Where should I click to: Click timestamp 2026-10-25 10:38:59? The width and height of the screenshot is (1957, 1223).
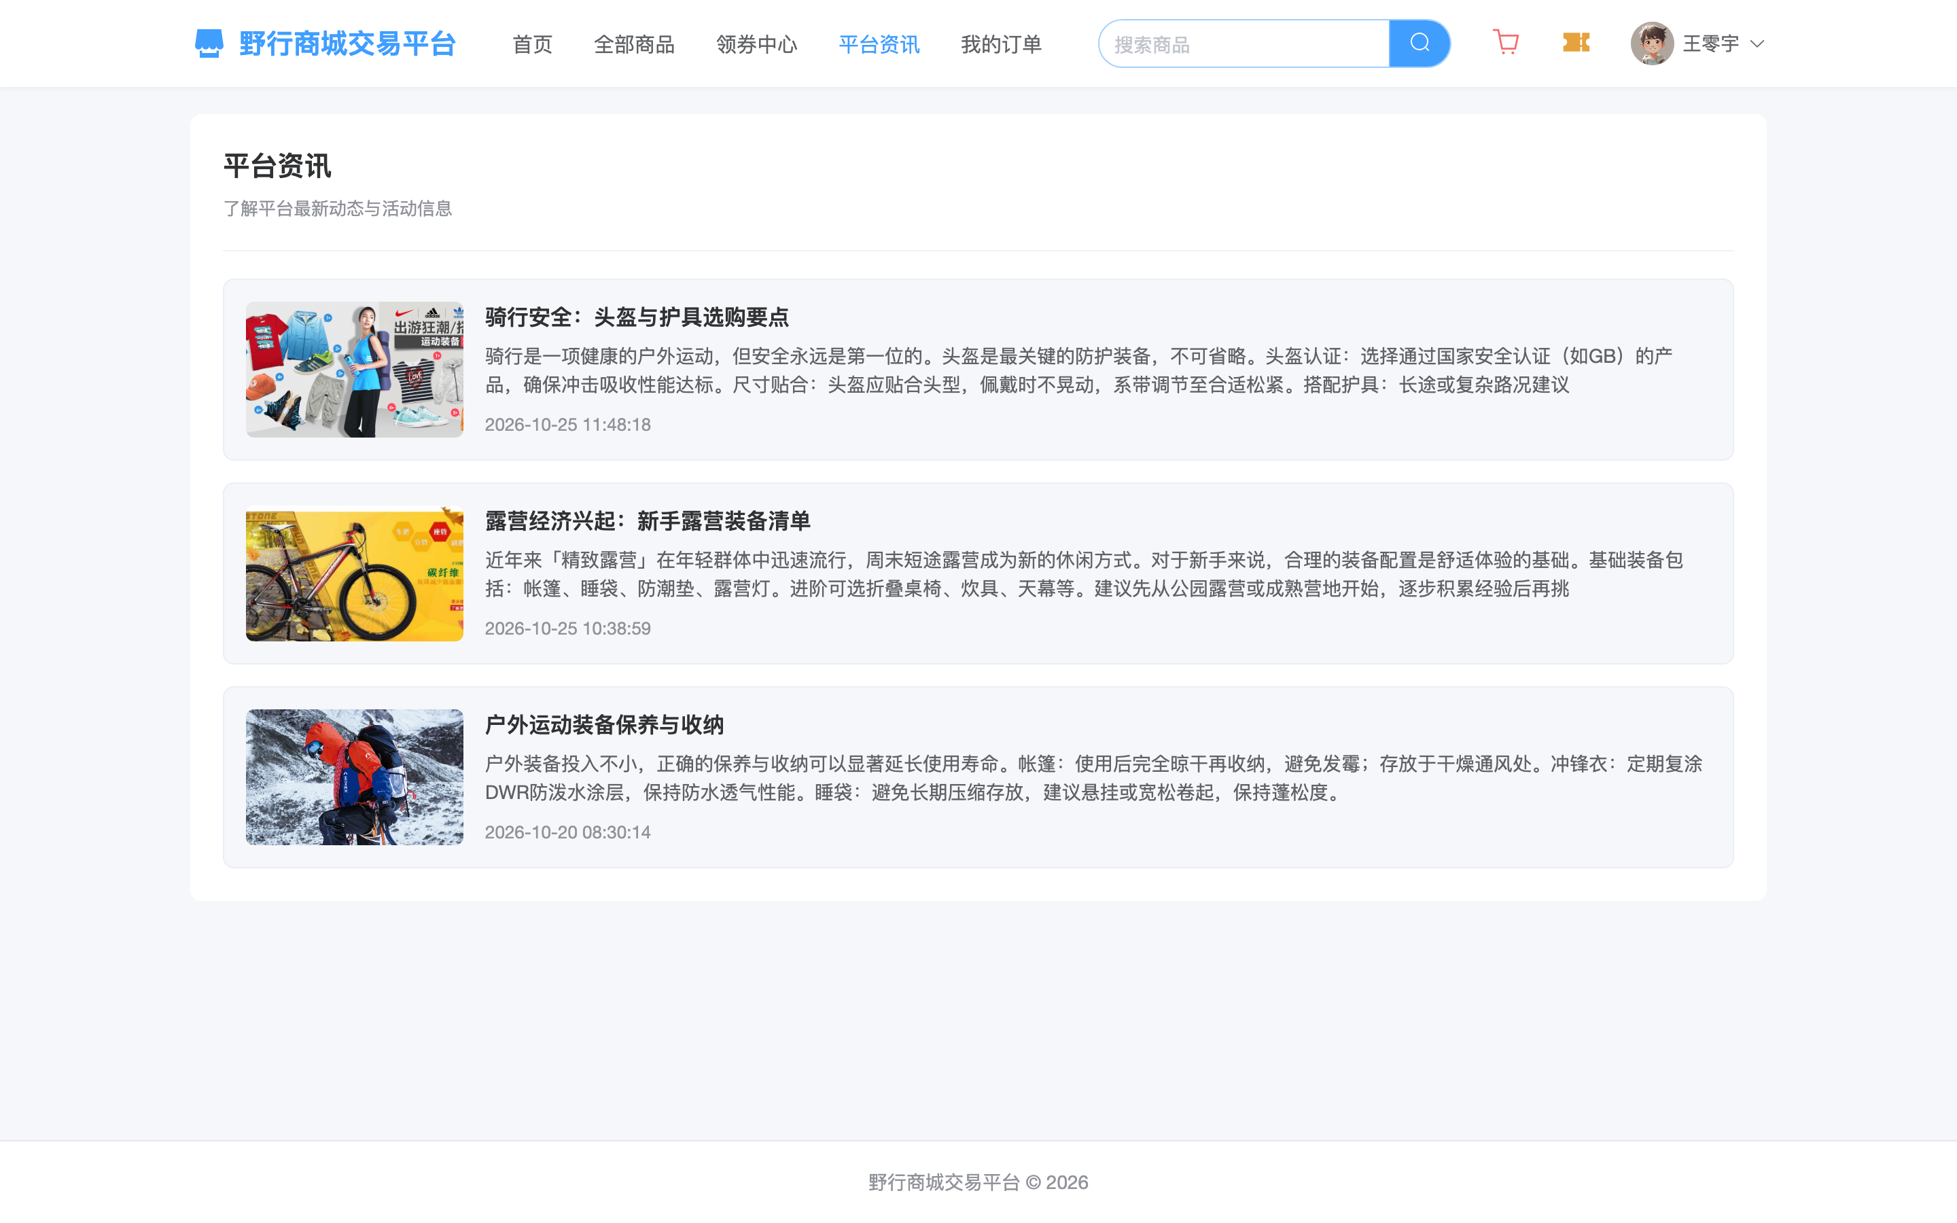coord(567,628)
